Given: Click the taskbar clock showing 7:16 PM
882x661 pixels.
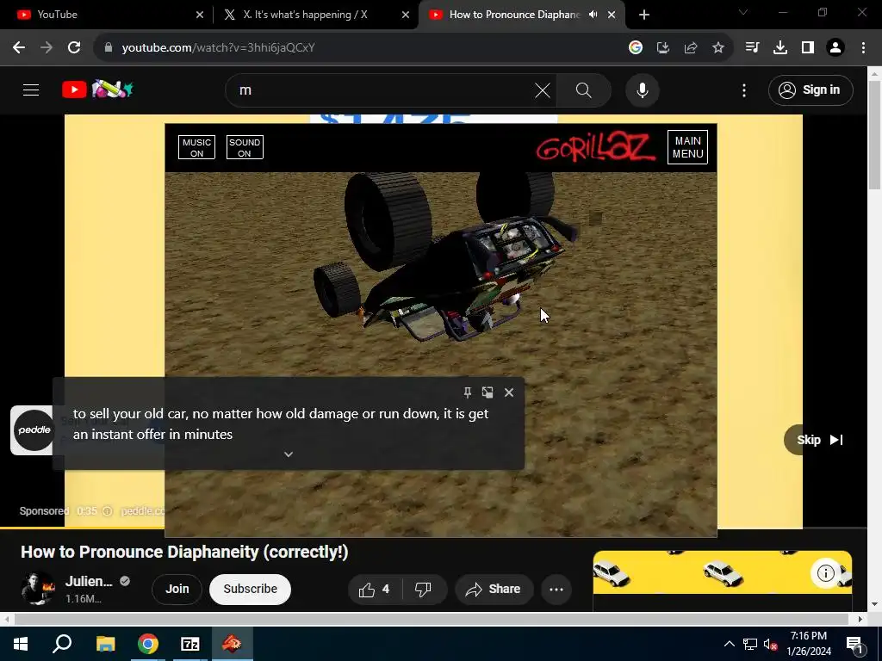Looking at the screenshot, I should [809, 644].
